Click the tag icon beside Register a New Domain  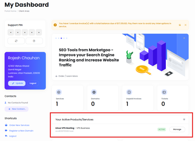pos(6,130)
